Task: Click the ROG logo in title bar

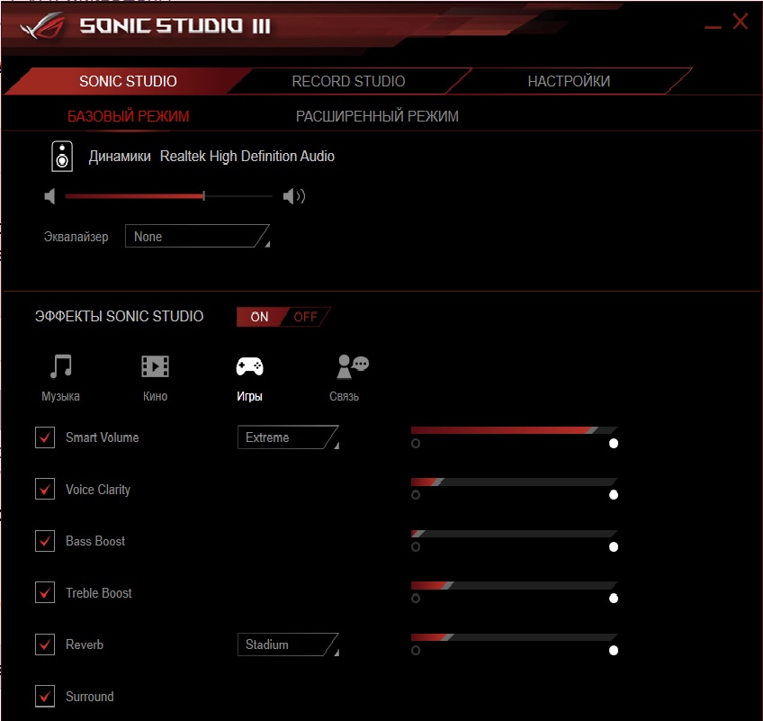Action: 42,26
